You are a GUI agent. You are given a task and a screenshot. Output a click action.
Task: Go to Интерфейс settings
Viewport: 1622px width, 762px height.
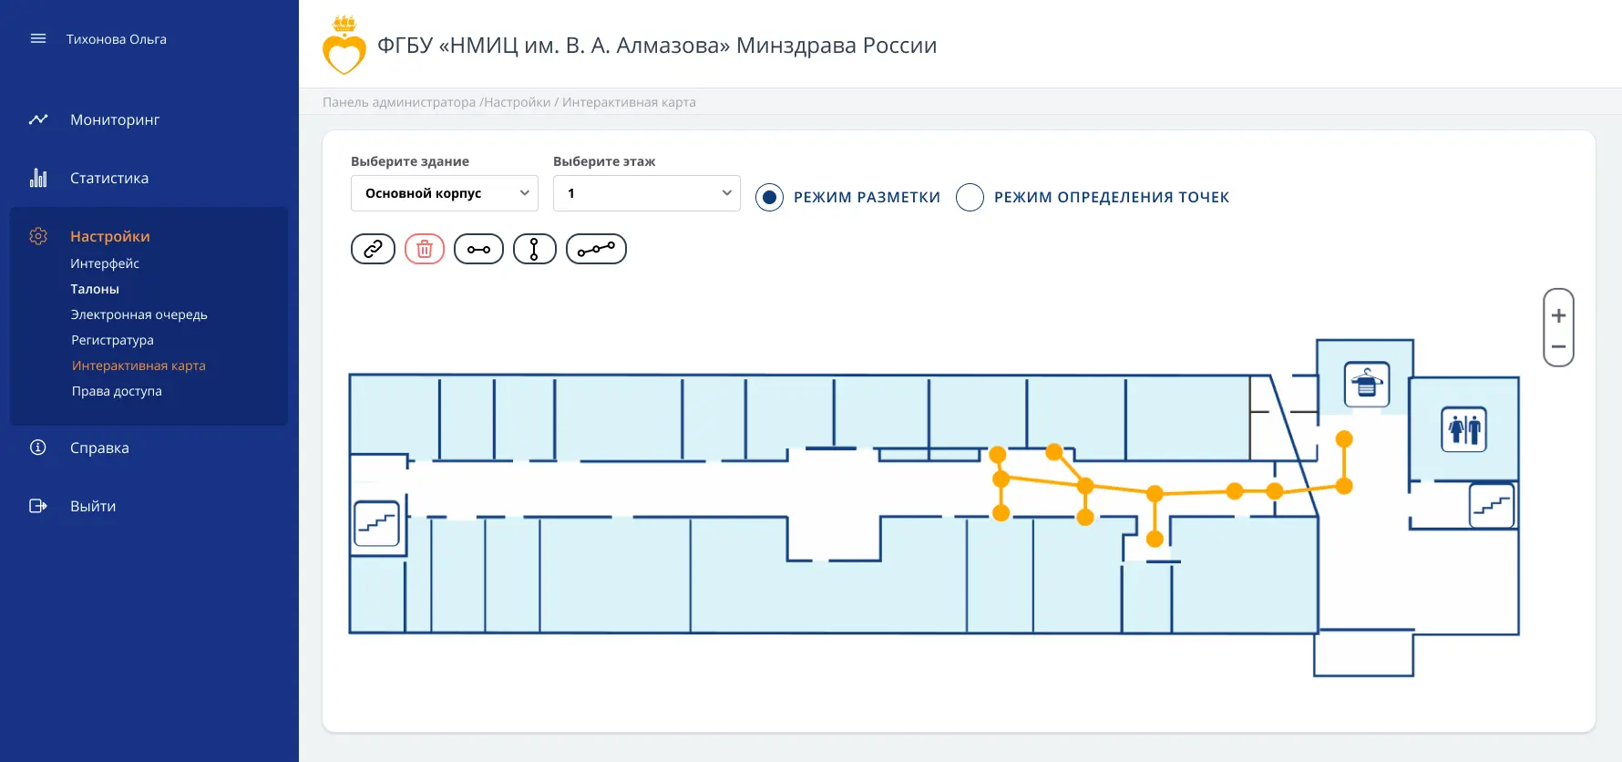[x=105, y=263]
